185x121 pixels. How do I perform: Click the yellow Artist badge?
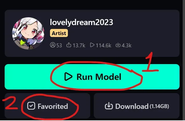(x=59, y=33)
